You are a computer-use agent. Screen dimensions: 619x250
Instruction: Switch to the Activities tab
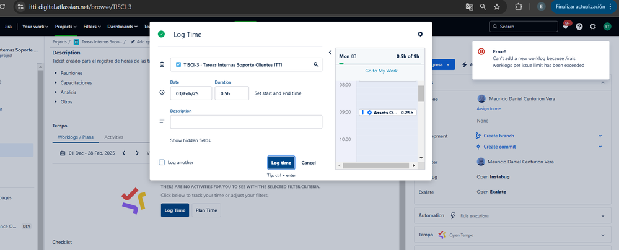click(x=113, y=137)
